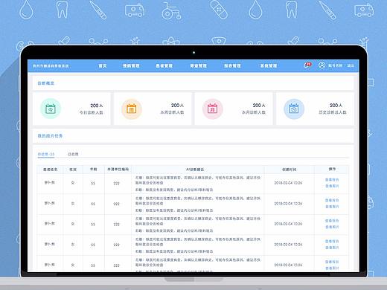This screenshot has width=387, height=290.
Task: Open 查看报告 in the third table row
Action: click(332, 221)
